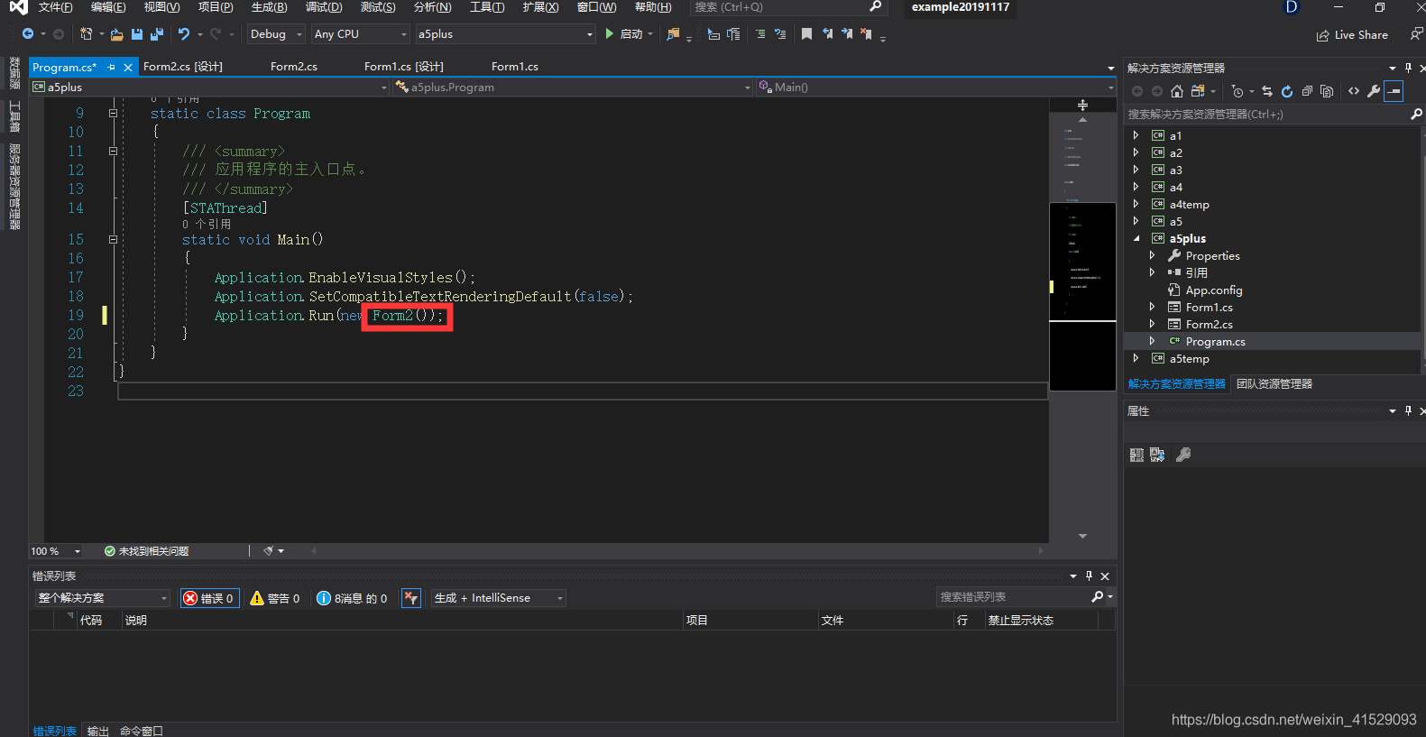
Task: Go to previous bookmark icon
Action: [x=827, y=34]
